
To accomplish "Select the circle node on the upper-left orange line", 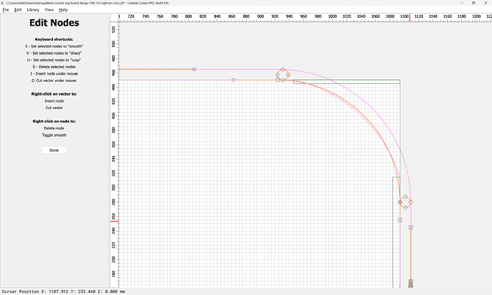I will (194, 69).
